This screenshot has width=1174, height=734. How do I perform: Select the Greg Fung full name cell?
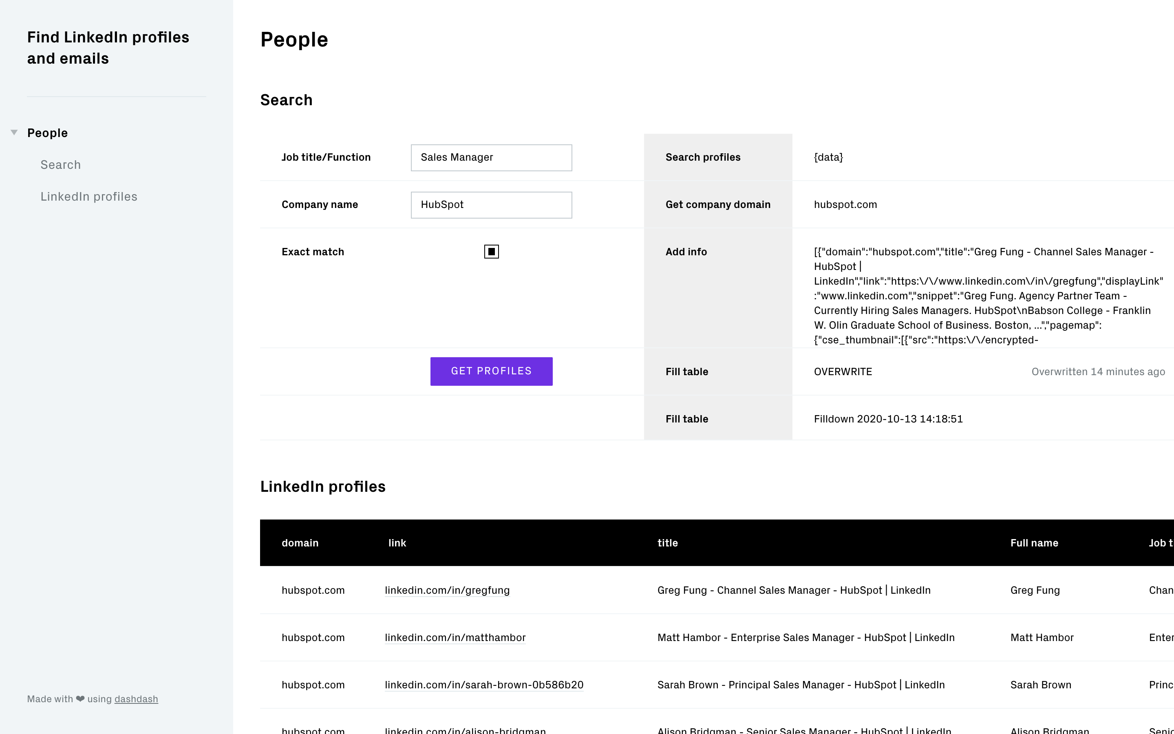1035,590
